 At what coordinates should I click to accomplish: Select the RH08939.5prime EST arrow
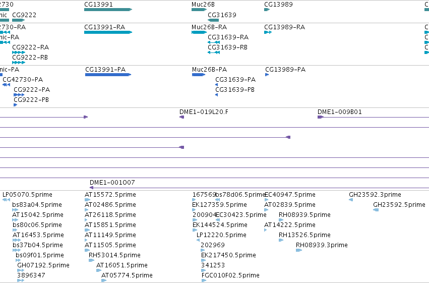coord(281,220)
